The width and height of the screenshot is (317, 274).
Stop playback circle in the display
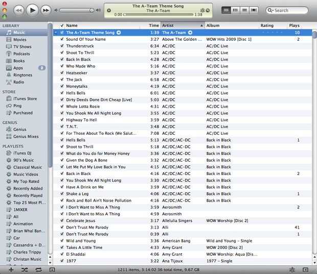point(109,10)
